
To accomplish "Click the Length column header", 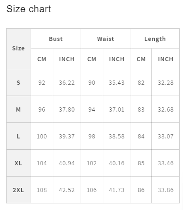I will (155, 39).
